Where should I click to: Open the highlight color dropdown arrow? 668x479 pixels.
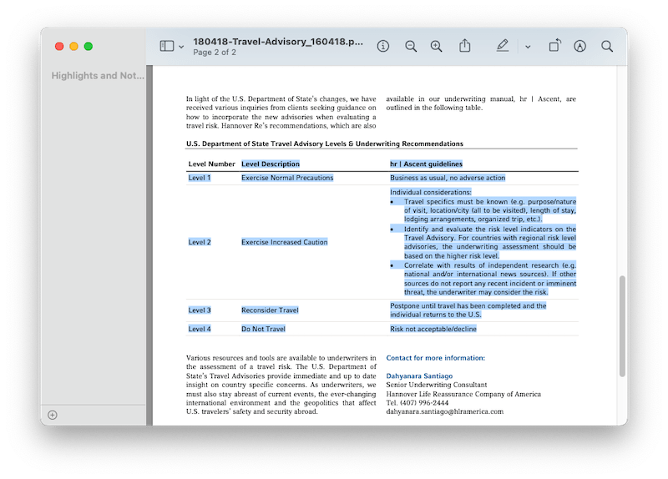coord(528,47)
